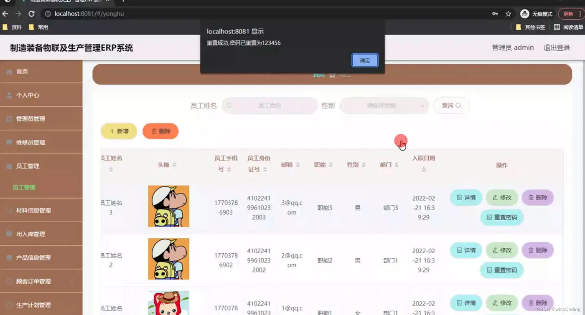Click the avatar image of 员工姓名3
This screenshot has width=585, height=315.
pos(168,206)
